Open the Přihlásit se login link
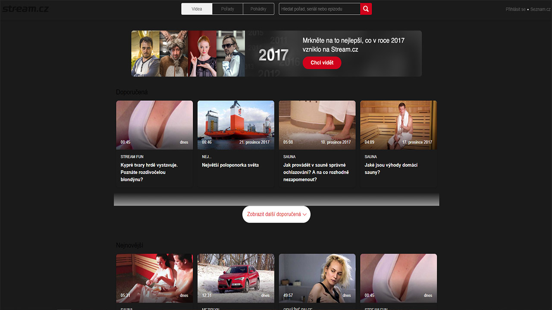 click(x=515, y=9)
